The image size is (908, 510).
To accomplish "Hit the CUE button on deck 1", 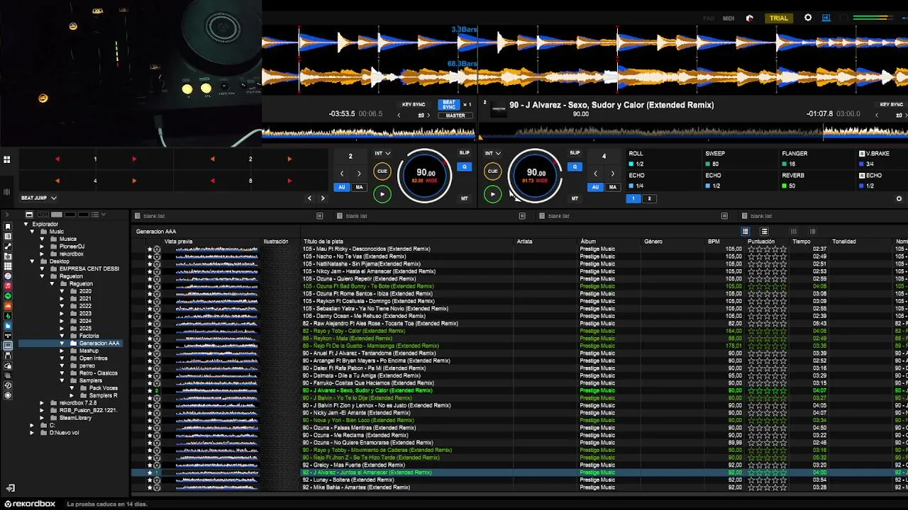I will tap(382, 171).
